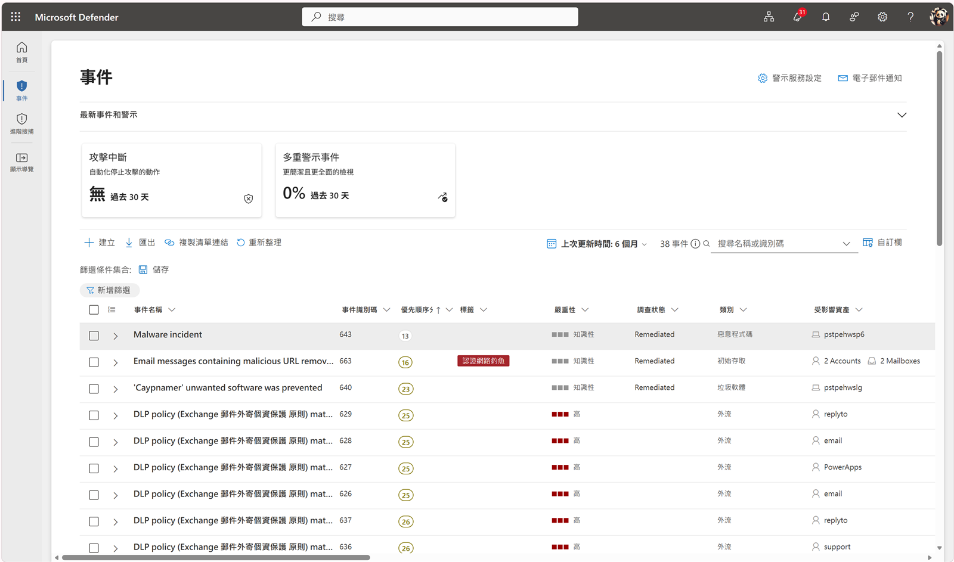Click the horizontal scrollbar thumb
This screenshot has height=562, width=954.
216,558
